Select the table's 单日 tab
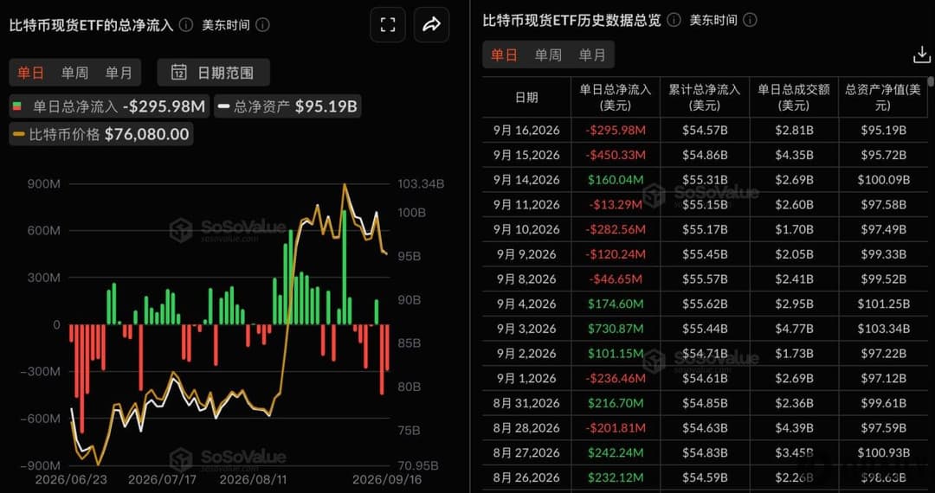This screenshot has width=935, height=493. pyautogui.click(x=504, y=55)
